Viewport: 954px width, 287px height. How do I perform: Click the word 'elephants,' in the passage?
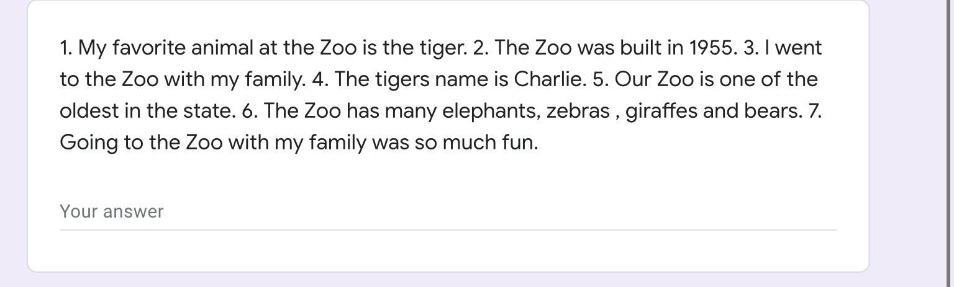point(491,112)
